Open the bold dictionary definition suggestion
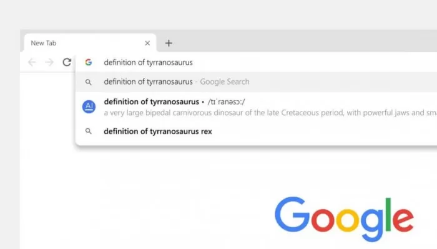The height and width of the screenshot is (249, 437). tap(256, 107)
